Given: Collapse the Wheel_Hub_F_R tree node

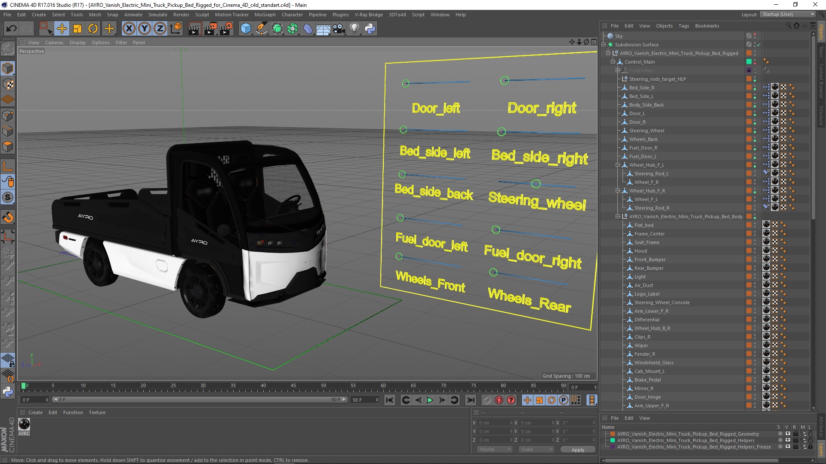Looking at the screenshot, I should [618, 191].
